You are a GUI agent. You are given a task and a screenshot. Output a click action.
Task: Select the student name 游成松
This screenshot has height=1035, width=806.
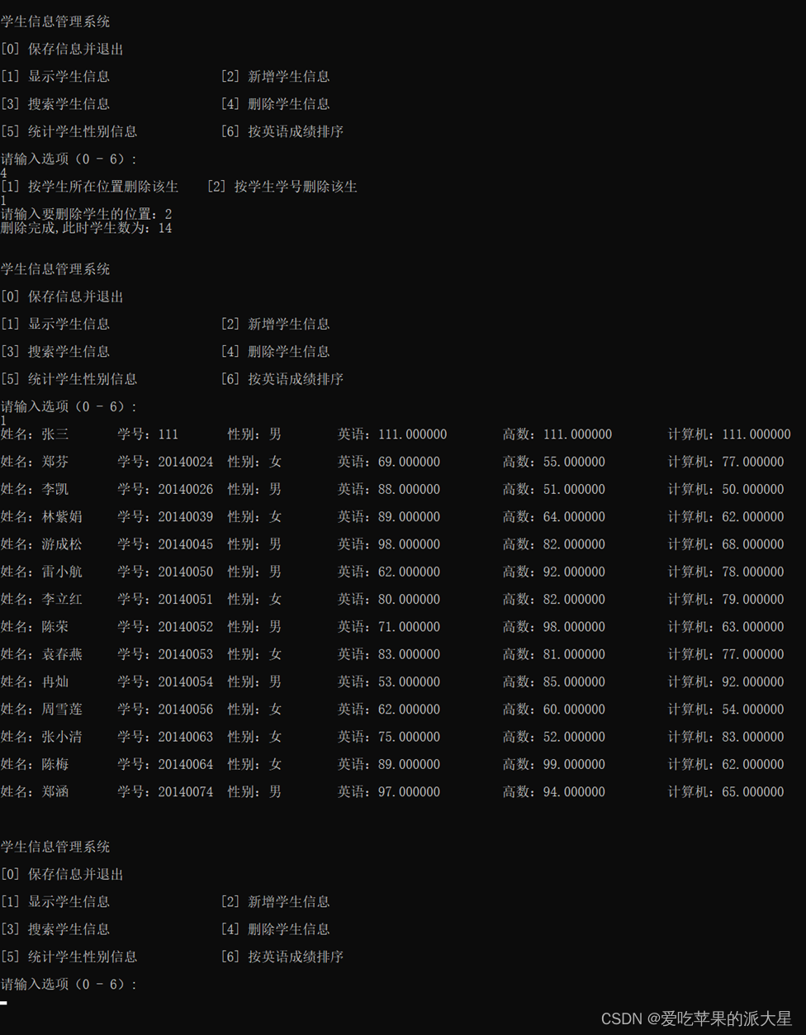tap(62, 544)
